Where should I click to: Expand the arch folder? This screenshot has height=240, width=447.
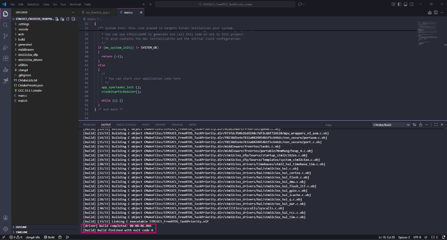pos(45,34)
